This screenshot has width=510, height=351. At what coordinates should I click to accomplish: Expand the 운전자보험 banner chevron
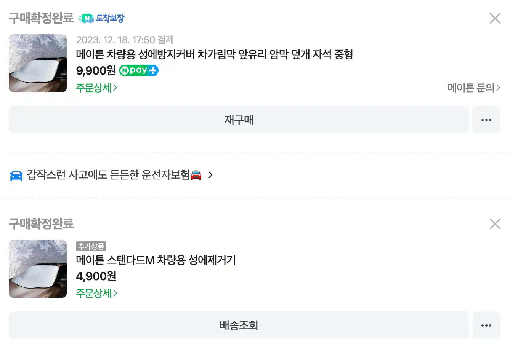pyautogui.click(x=210, y=175)
